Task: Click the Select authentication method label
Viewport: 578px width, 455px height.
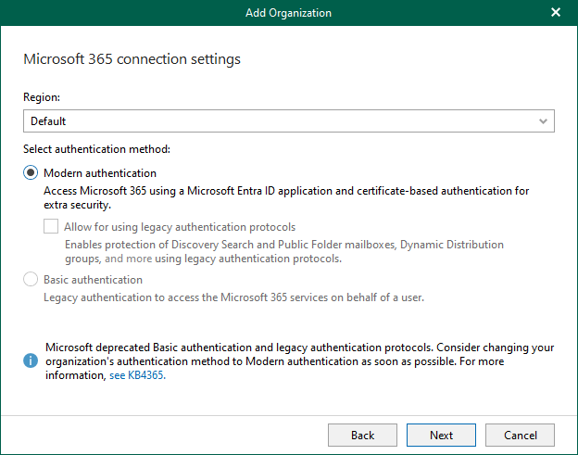Action: (x=96, y=148)
